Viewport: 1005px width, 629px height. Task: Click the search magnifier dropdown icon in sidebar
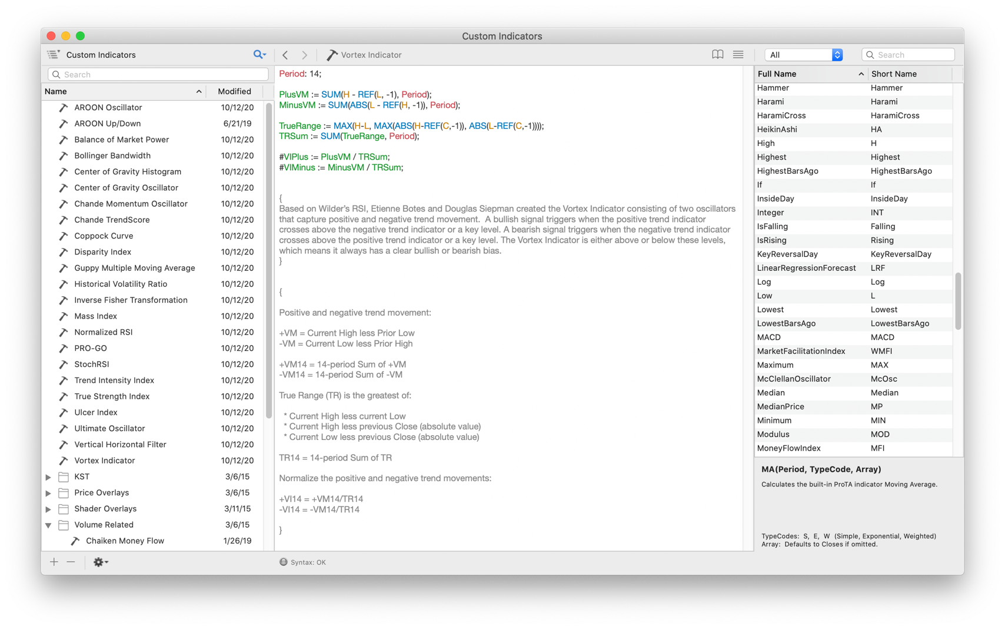coord(259,55)
